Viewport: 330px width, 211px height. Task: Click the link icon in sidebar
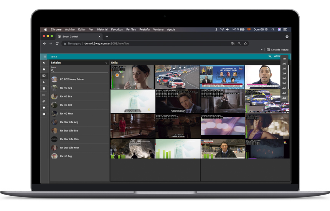(x=44, y=101)
